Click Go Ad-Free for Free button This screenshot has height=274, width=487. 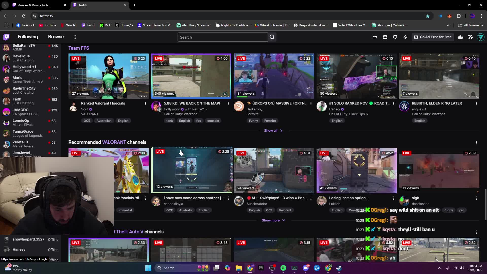433,37
